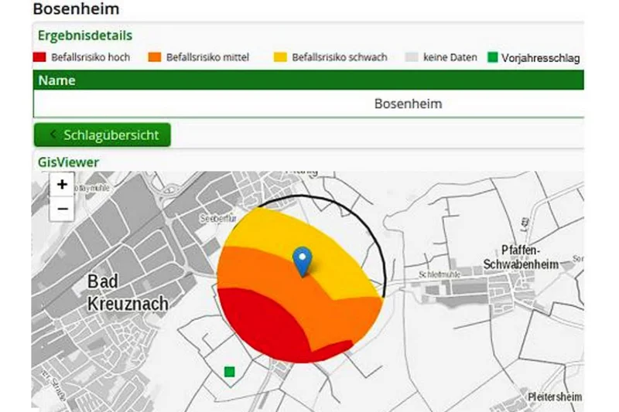The image size is (619, 412).
Task: Click the Name table column header
Action: [308, 80]
